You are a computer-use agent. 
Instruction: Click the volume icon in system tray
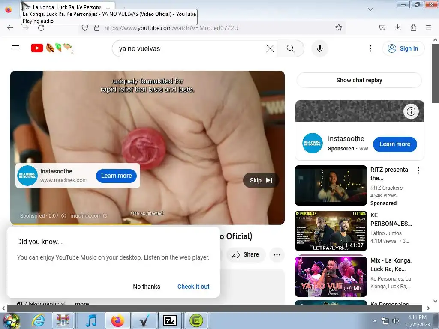pos(396,321)
